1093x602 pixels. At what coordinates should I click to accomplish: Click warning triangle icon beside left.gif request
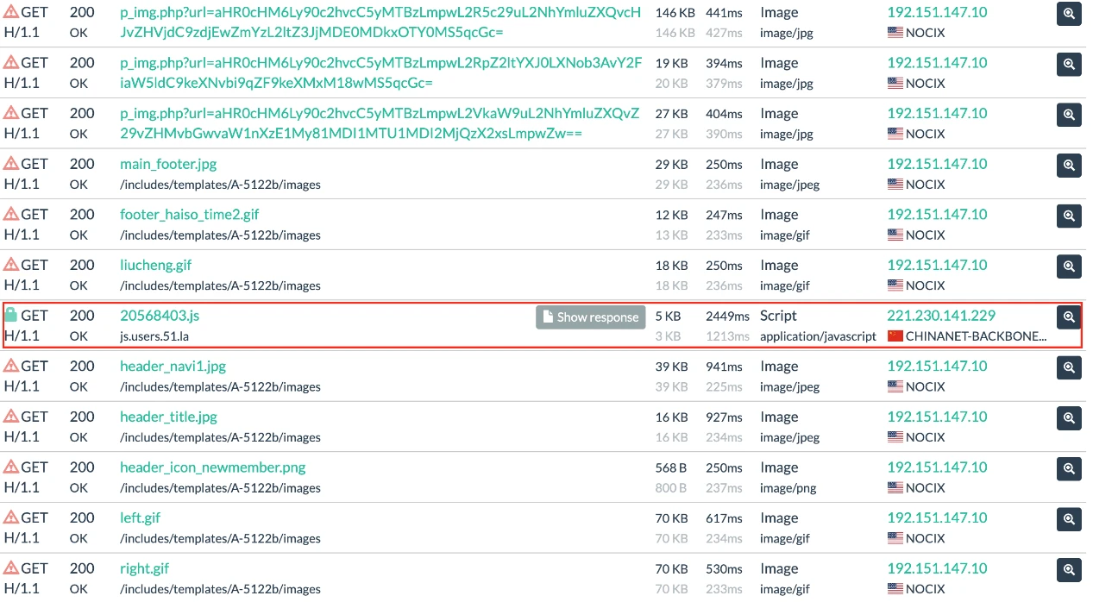pyautogui.click(x=11, y=517)
